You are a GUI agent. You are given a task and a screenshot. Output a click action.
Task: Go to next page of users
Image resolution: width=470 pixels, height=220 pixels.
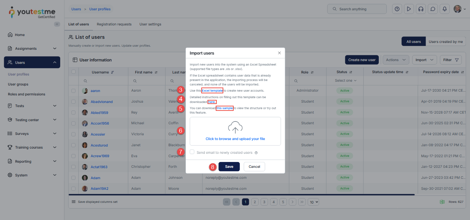coord(292,202)
